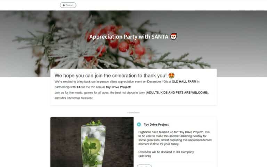Click the 'Mini Christmas Session!' text
Screen dimensions: 267x167
coord(76,98)
